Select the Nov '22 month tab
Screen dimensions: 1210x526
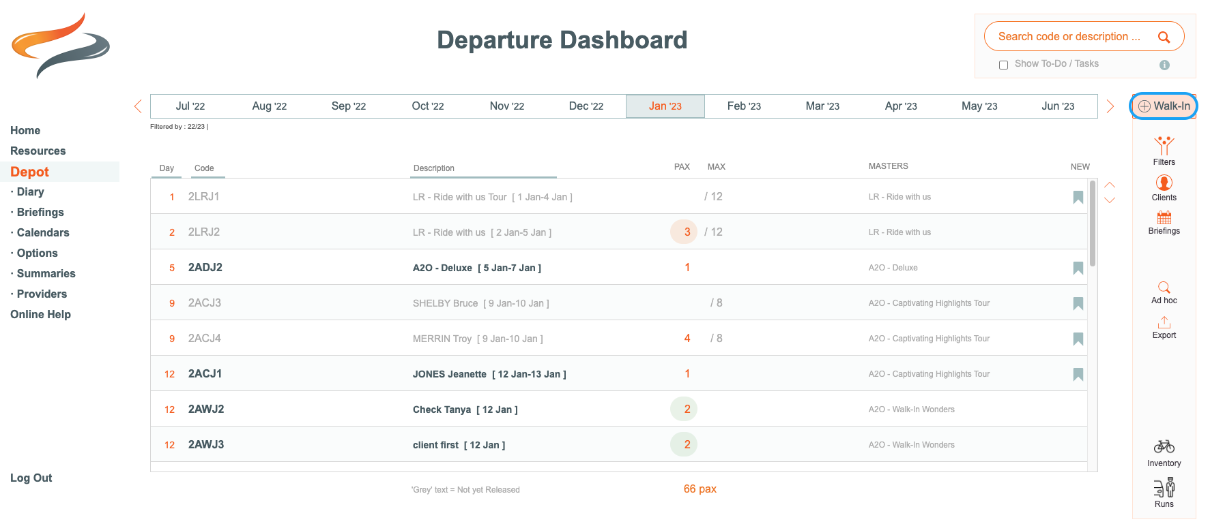click(x=507, y=106)
